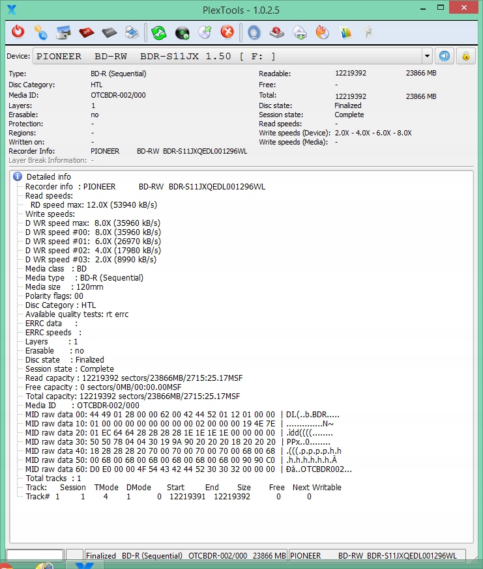Open the Device dropdown arrow
This screenshot has width=483, height=569.
[x=427, y=56]
